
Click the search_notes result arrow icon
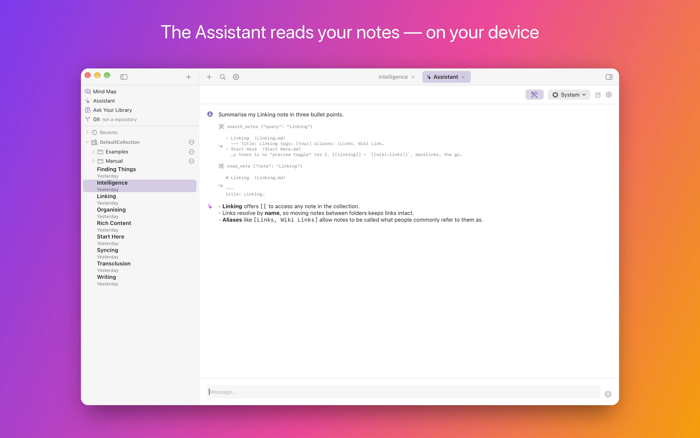(x=221, y=146)
